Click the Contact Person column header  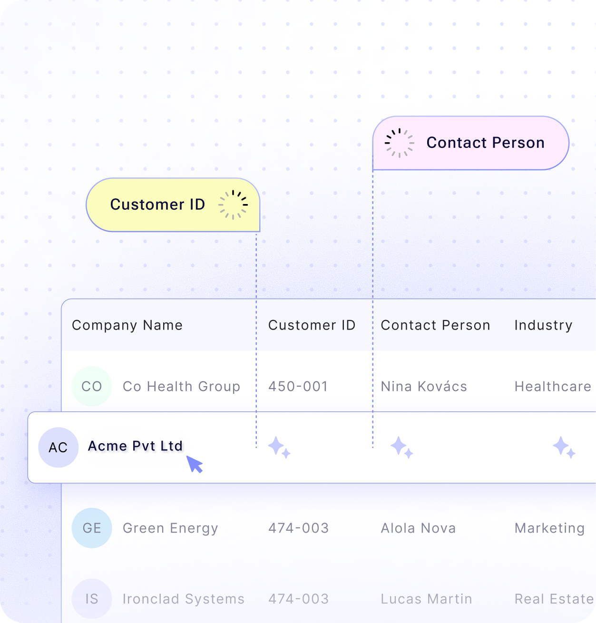(x=435, y=325)
